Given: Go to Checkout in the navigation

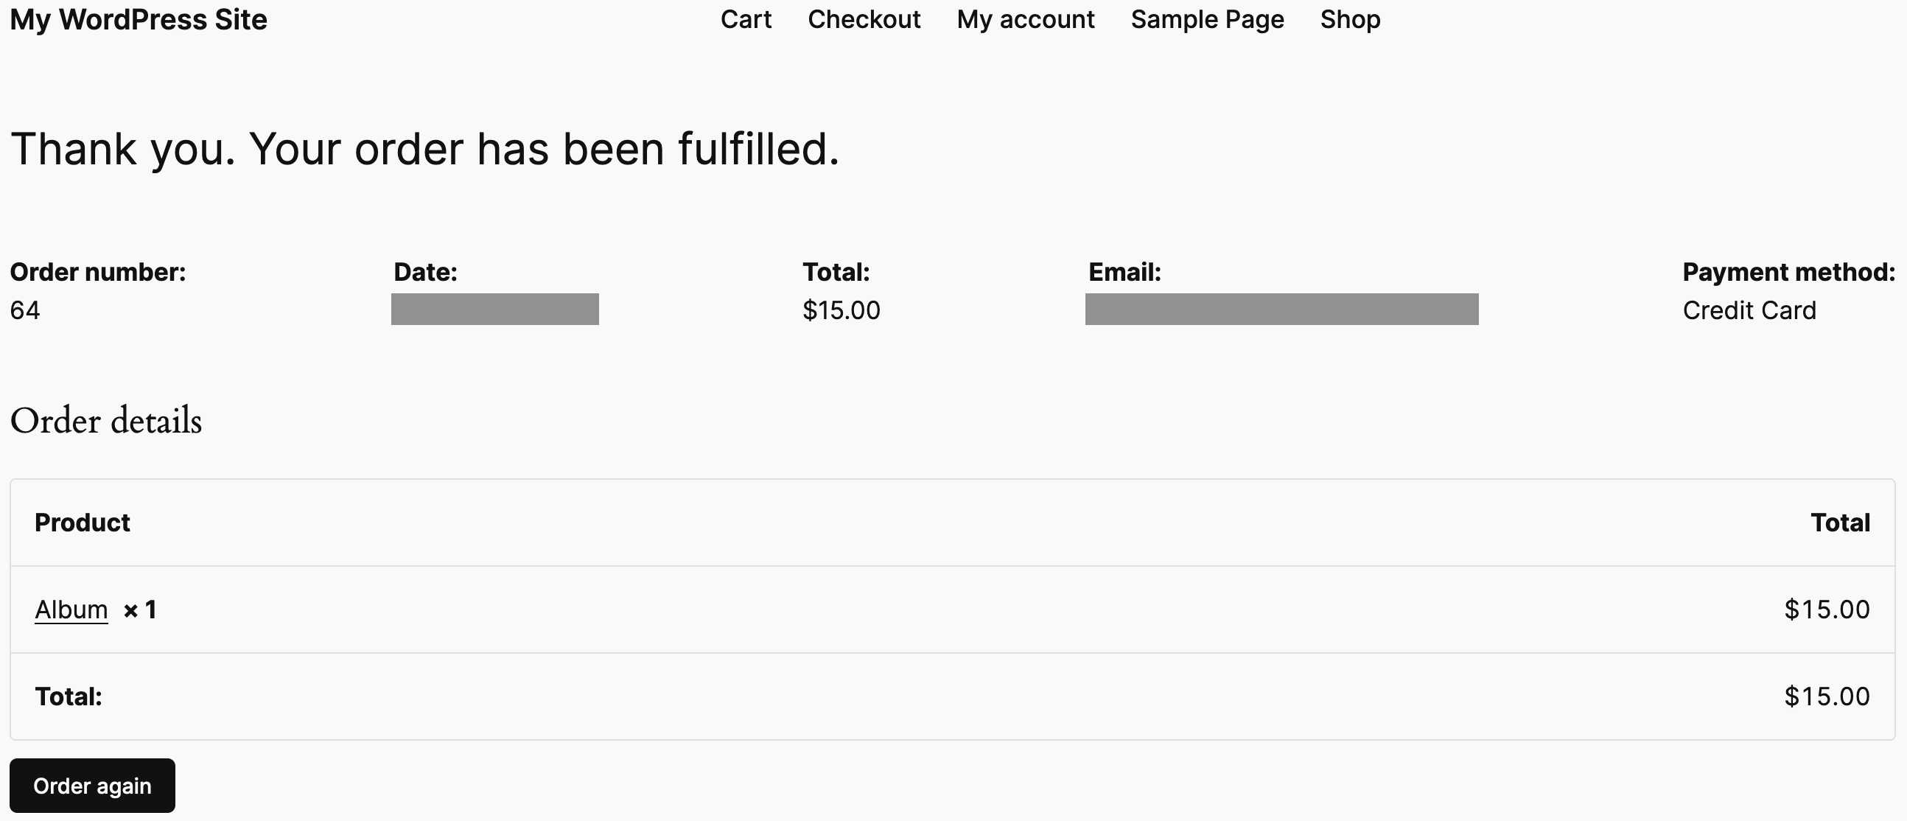Looking at the screenshot, I should pos(864,20).
